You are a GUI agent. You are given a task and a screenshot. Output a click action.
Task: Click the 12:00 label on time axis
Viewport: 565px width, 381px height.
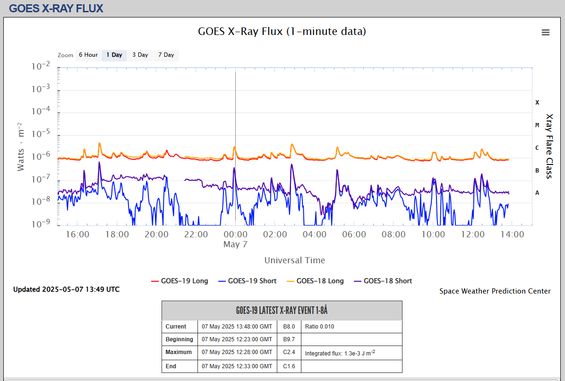pyautogui.click(x=473, y=234)
